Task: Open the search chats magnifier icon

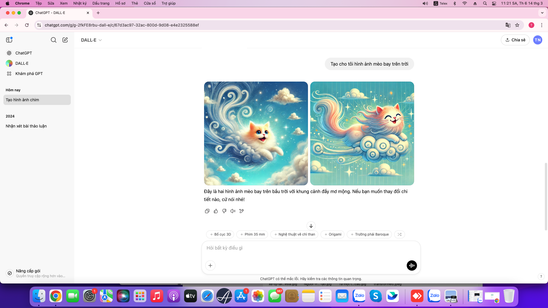Action: (x=53, y=40)
